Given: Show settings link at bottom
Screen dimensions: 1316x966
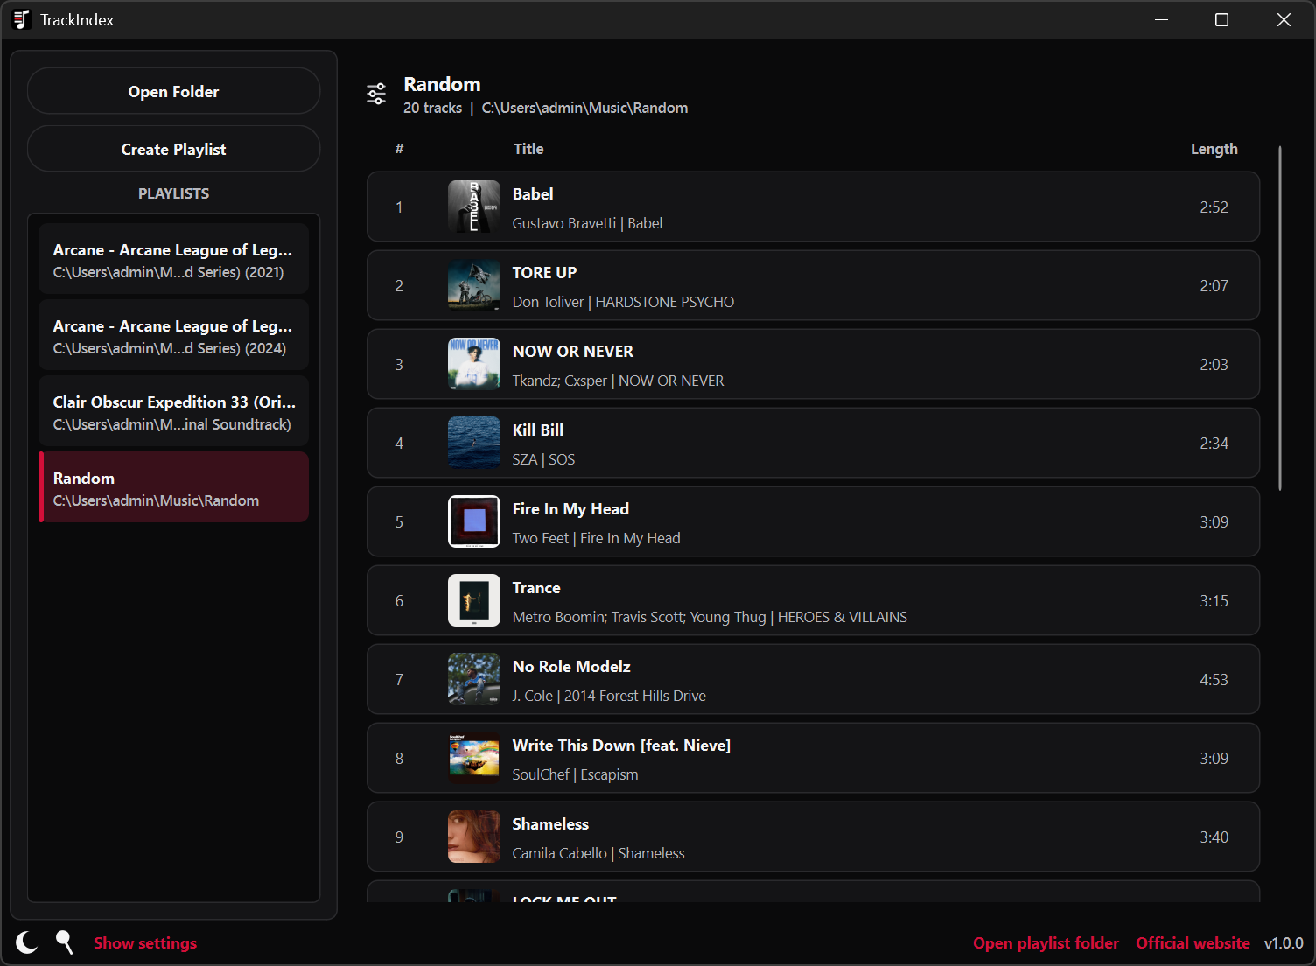Looking at the screenshot, I should click(x=145, y=943).
